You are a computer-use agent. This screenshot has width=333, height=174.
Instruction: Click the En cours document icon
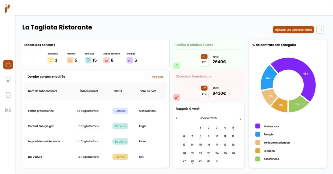coord(88,60)
